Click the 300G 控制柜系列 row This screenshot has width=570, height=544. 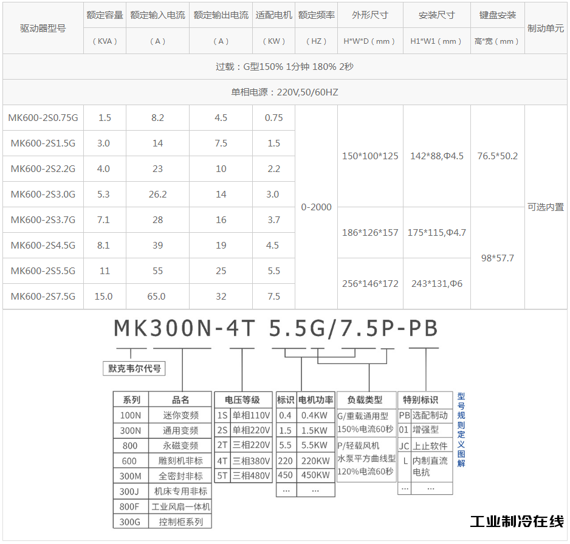click(162, 522)
